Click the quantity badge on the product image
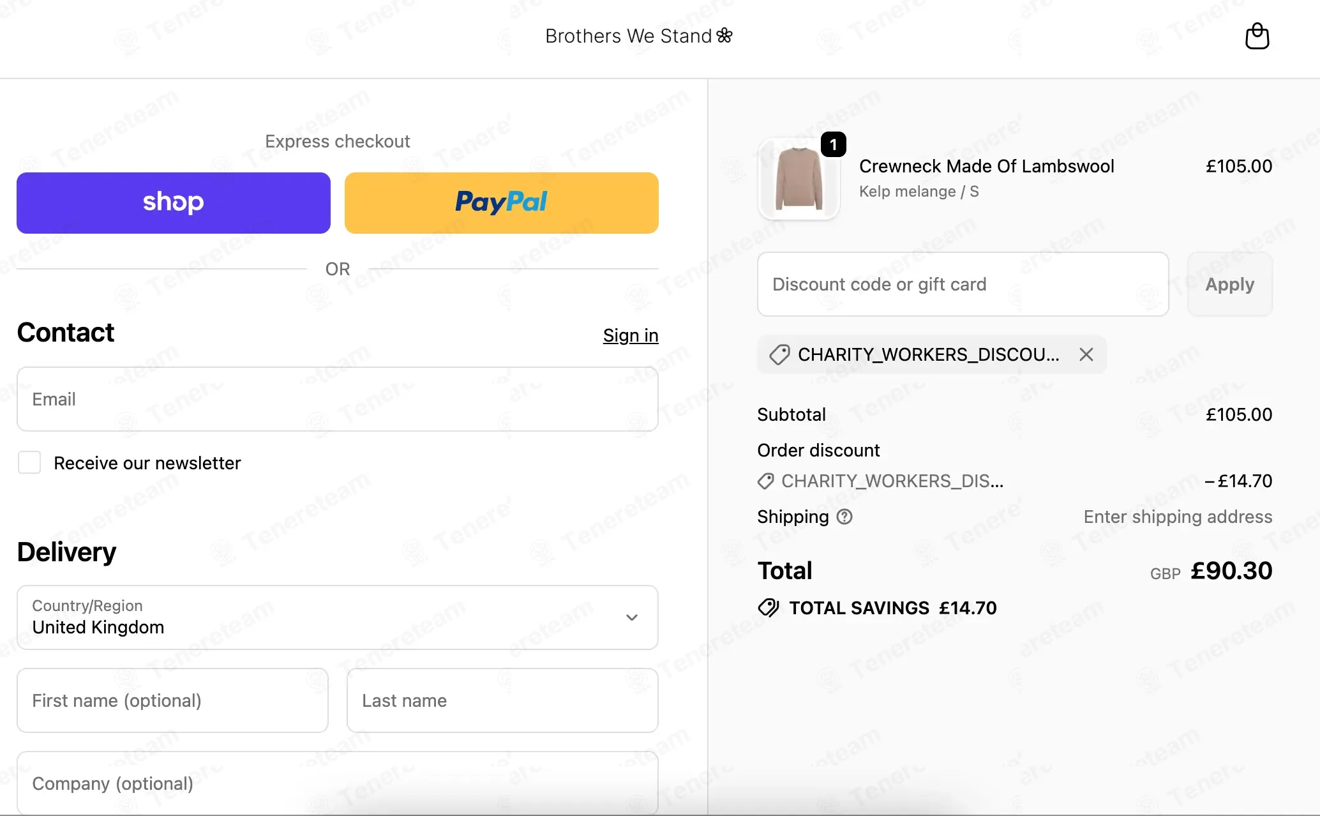Screen dimensions: 1320x816 [x=833, y=145]
